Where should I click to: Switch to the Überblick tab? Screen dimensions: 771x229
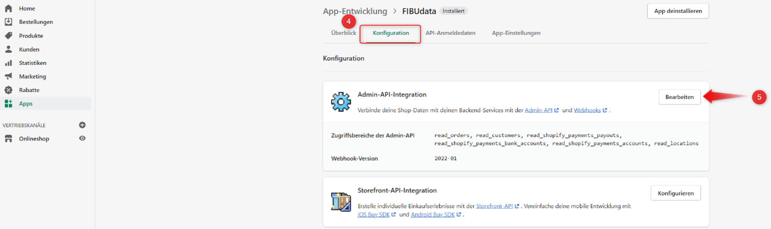pos(343,33)
